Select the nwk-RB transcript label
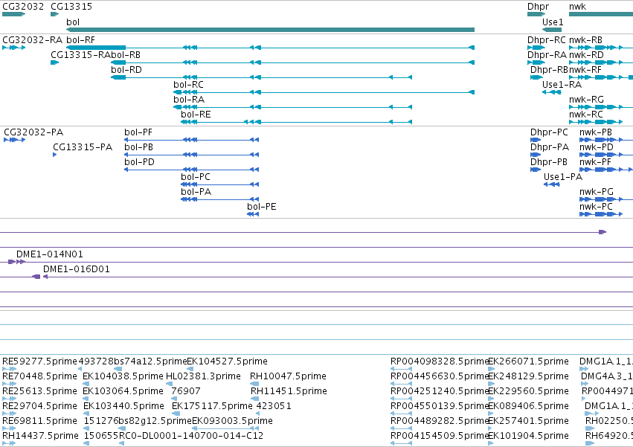 586,40
